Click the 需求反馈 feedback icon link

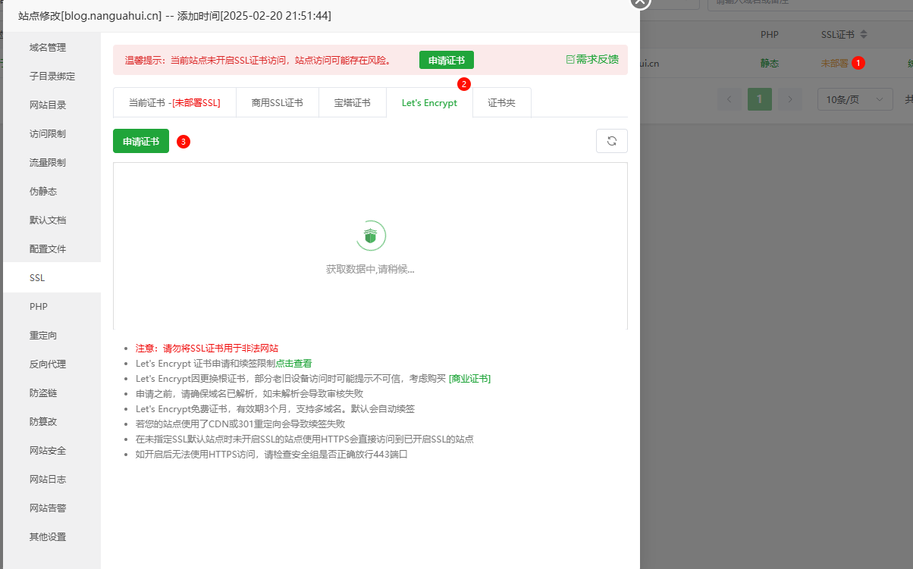point(591,59)
